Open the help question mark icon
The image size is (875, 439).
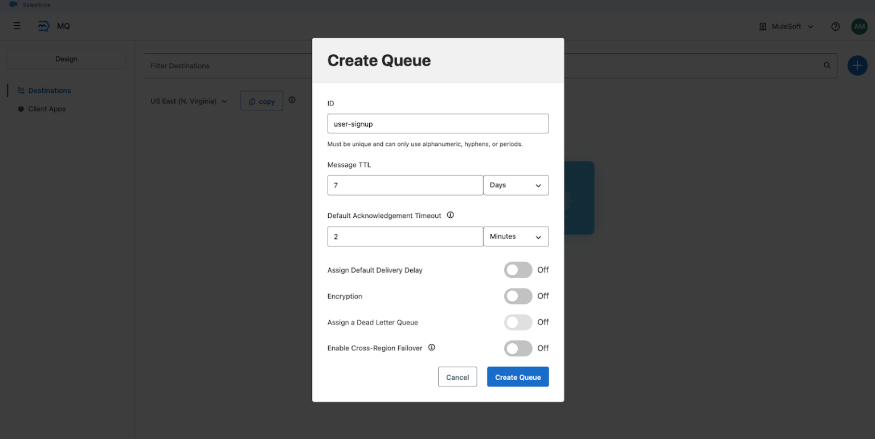[836, 26]
